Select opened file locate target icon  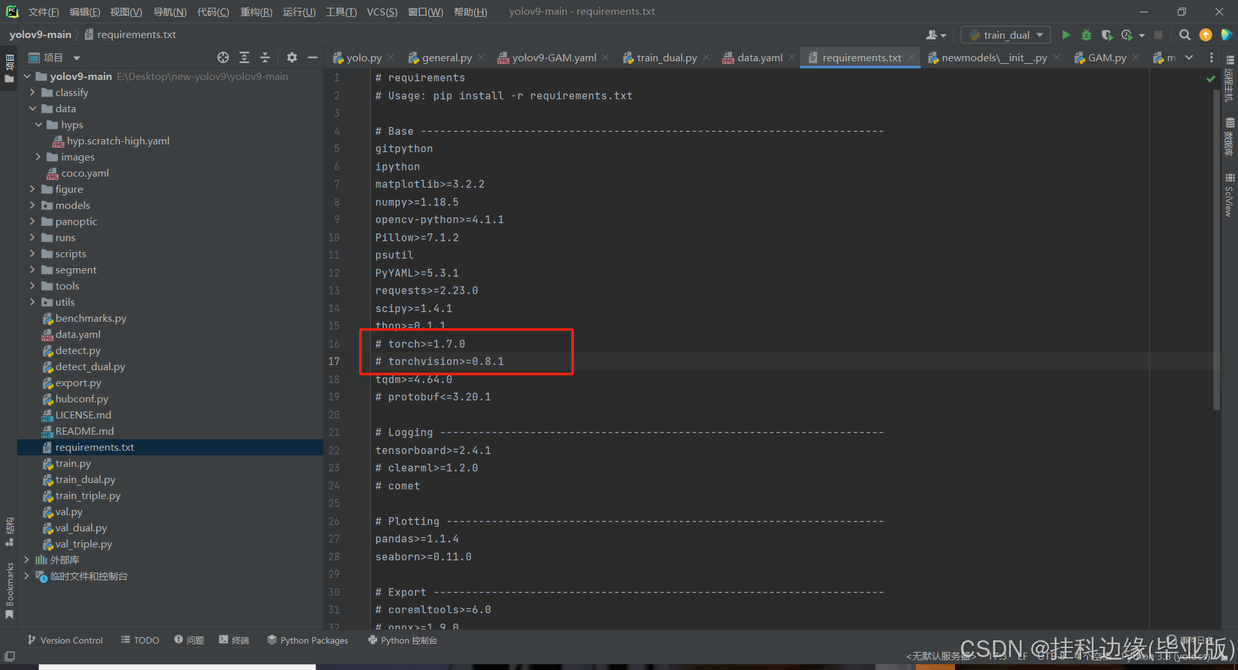coord(223,57)
